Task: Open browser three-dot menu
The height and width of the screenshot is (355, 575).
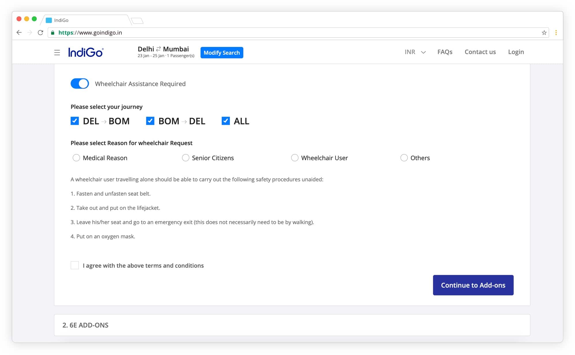Action: coord(556,33)
